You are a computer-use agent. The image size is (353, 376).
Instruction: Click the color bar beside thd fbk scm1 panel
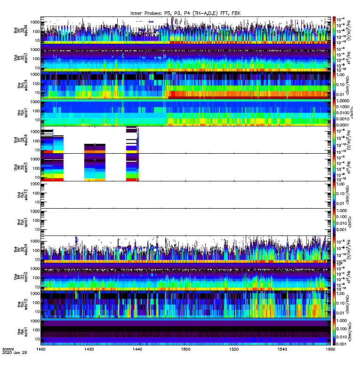click(x=334, y=222)
